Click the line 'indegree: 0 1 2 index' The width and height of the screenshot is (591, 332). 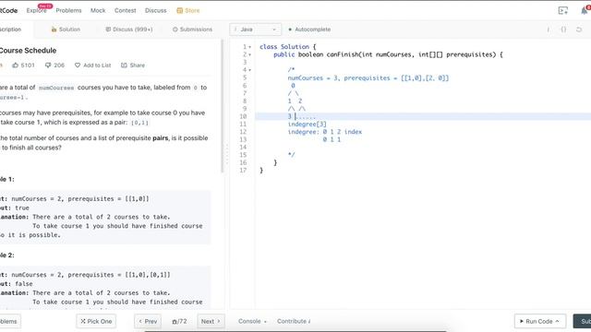325,132
